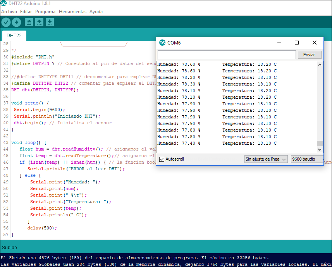
Task: Open the Archivo menu
Action: coord(9,11)
